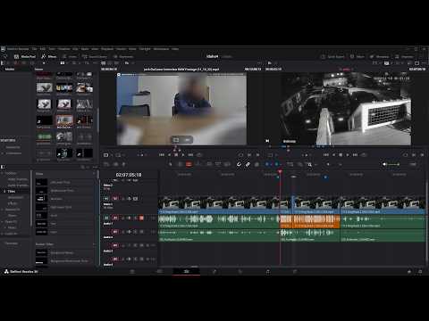Switch to the Cut page tab
429x321 pixels.
[159, 271]
